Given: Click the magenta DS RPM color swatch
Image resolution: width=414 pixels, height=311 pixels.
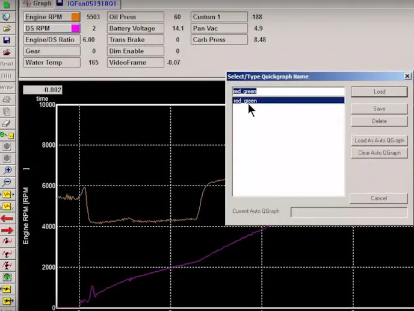Looking at the screenshot, I should tap(76, 28).
